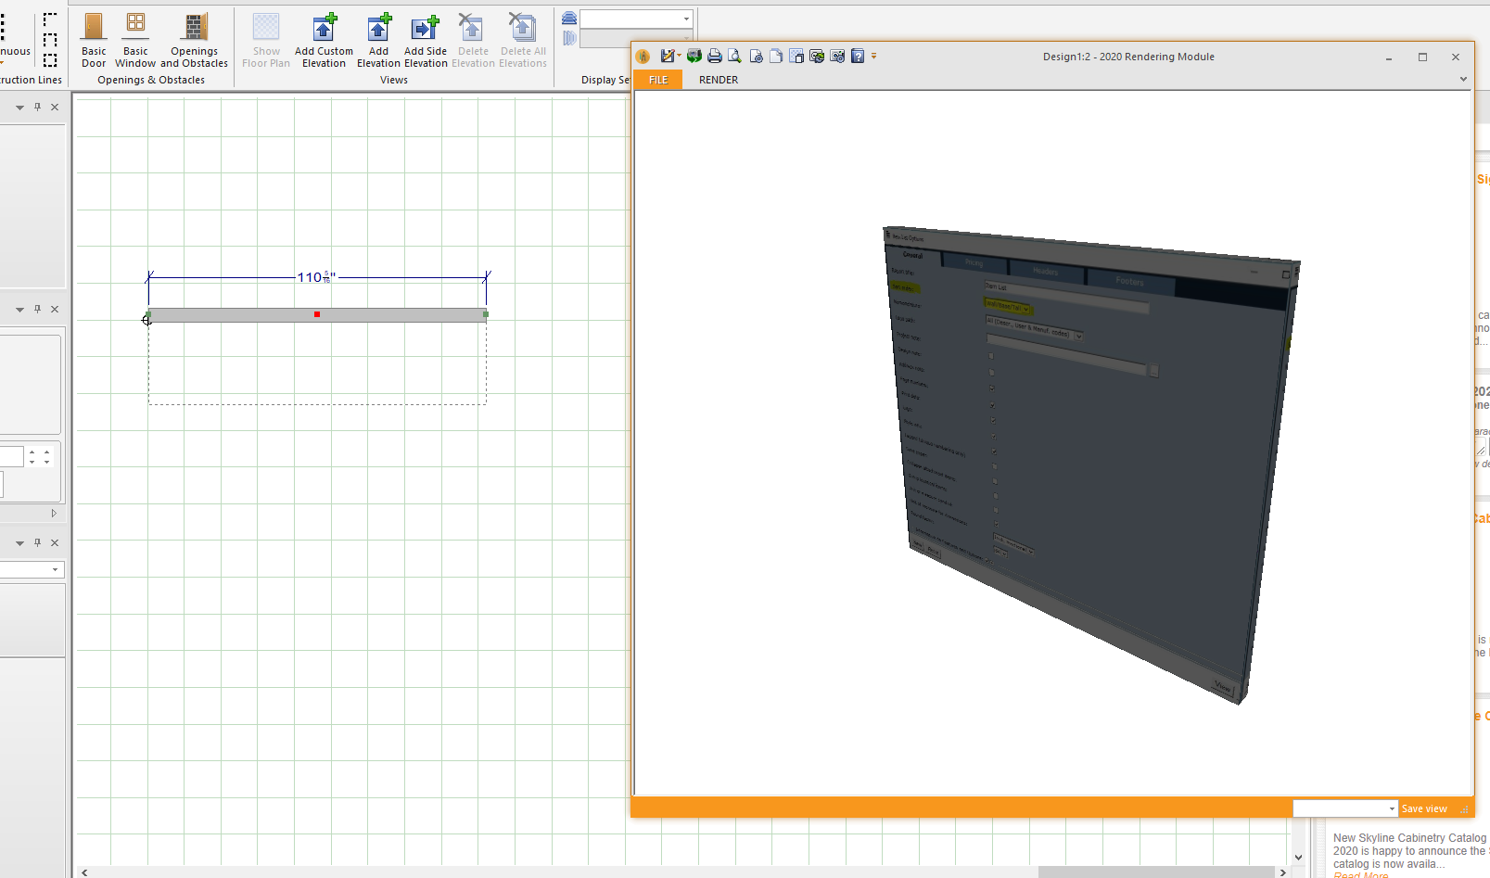
Task: Expand the quick access toolbar customize arrow
Action: coord(873,57)
